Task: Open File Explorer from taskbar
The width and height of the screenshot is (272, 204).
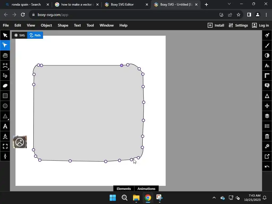Action: tap(136, 198)
